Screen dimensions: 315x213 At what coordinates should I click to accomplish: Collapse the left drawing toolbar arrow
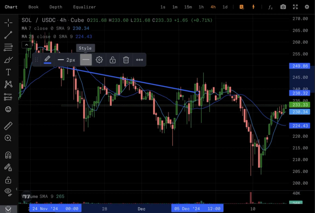tap(17, 189)
